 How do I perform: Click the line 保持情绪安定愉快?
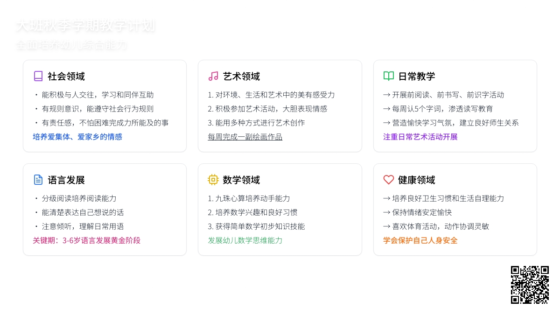click(x=418, y=212)
